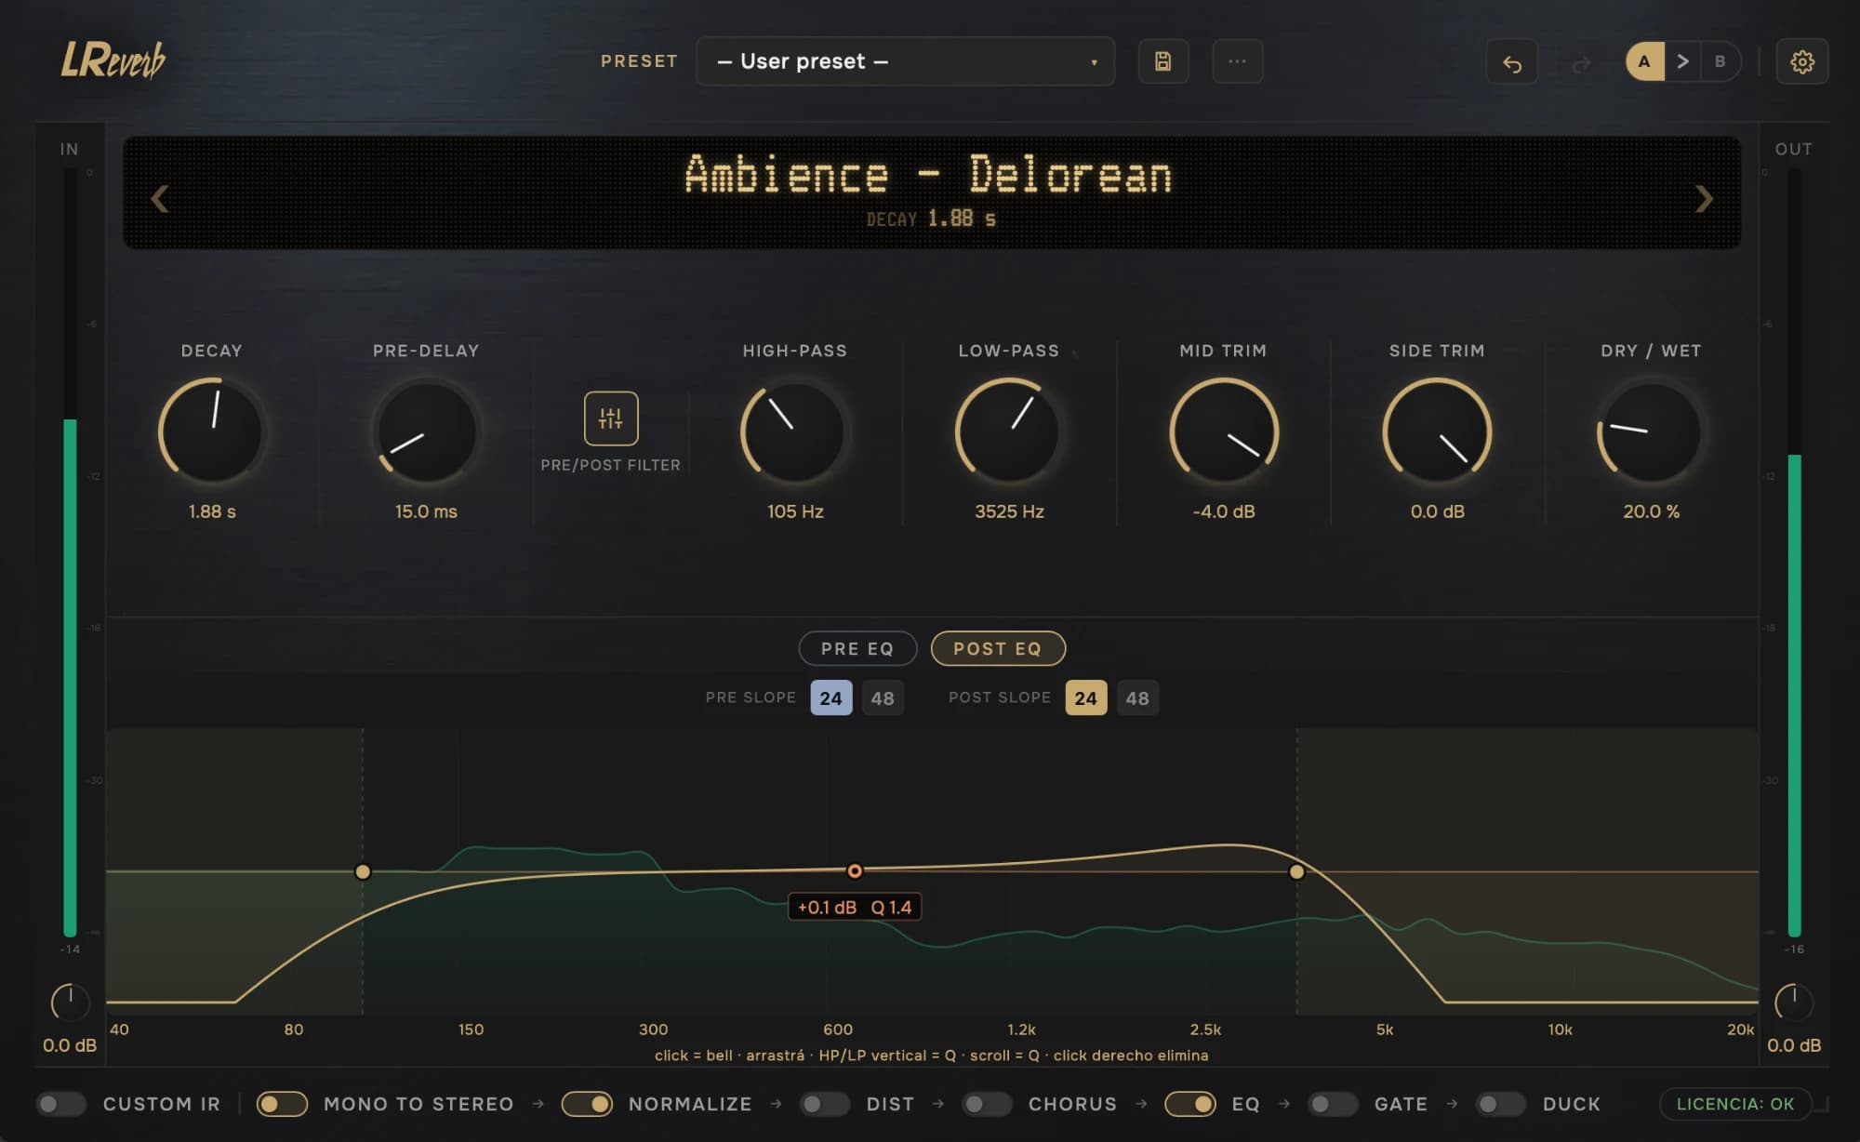Click the input gain knob below the IN meter
The image size is (1860, 1142).
[x=70, y=1003]
